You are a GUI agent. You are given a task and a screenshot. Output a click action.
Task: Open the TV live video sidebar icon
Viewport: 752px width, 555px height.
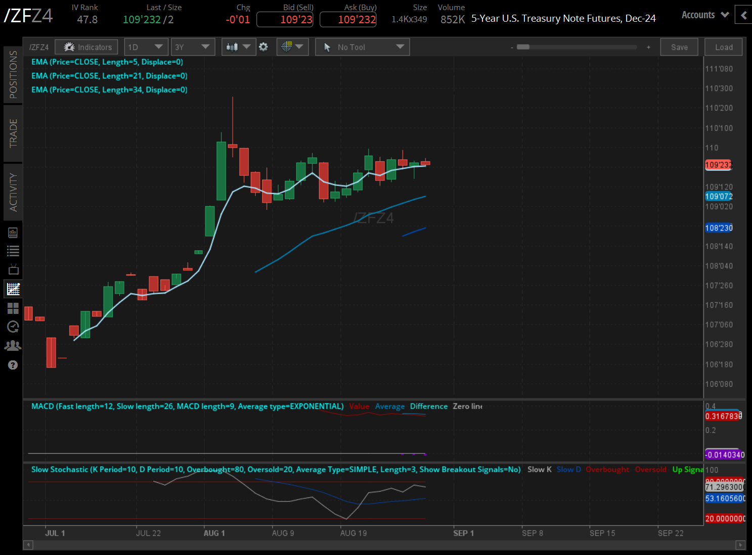[x=13, y=269]
